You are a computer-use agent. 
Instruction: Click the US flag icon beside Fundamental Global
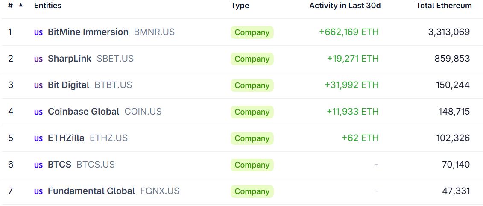[38, 191]
